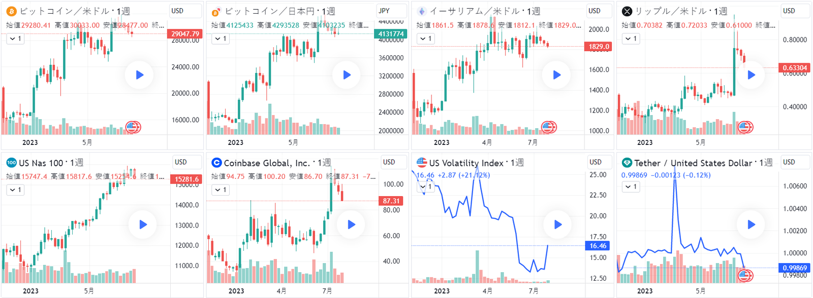
Task: Click the US flag event marker on the Ripple chart
Action: 745,127
